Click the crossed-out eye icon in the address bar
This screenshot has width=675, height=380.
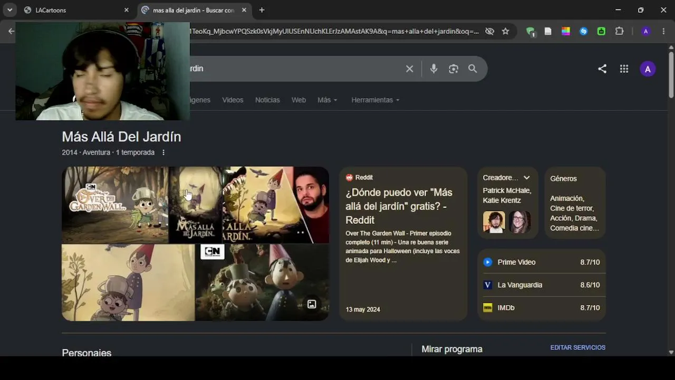pos(489,31)
